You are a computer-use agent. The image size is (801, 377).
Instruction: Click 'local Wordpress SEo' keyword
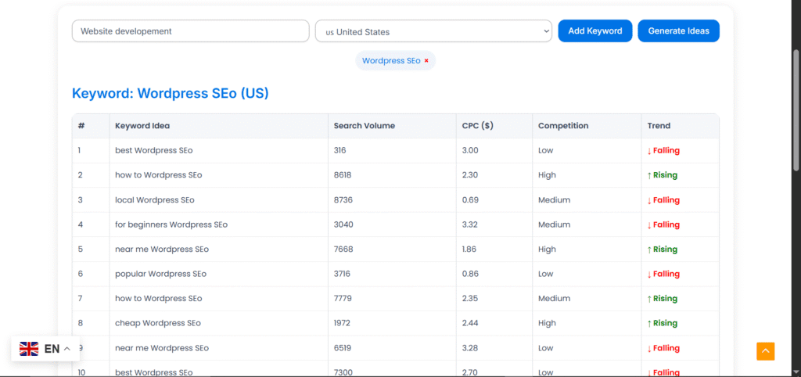click(155, 199)
